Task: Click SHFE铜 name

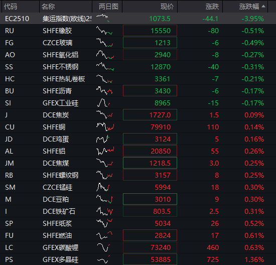Action: coord(54,127)
